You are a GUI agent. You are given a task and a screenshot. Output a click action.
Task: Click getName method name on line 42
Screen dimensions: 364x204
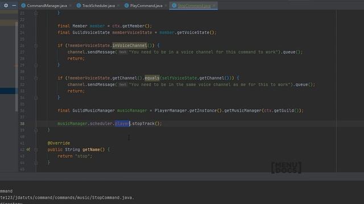point(91,150)
